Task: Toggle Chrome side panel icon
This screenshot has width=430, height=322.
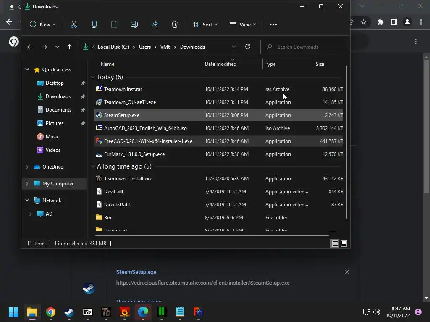Action: pos(394,22)
